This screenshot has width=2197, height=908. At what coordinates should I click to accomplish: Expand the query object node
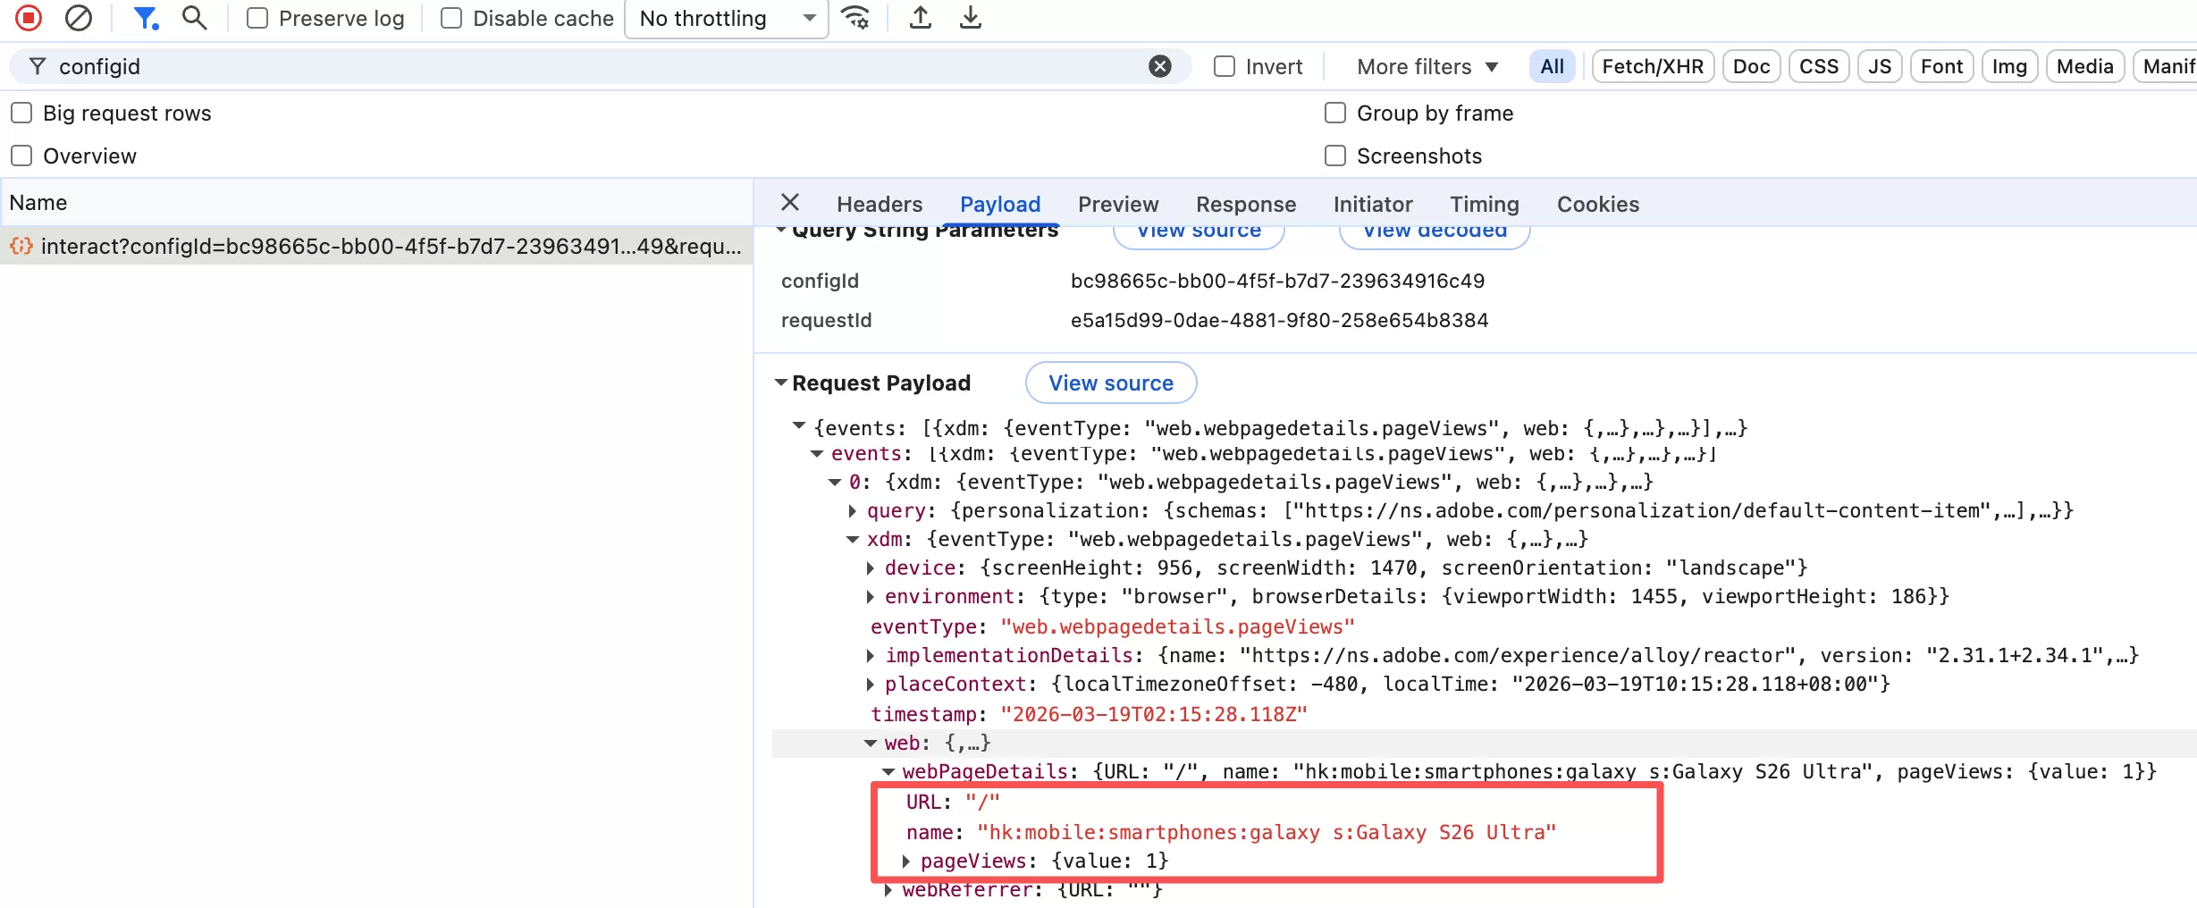pyautogui.click(x=853, y=511)
